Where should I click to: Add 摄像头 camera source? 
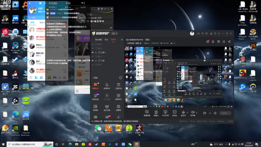tap(156, 113)
